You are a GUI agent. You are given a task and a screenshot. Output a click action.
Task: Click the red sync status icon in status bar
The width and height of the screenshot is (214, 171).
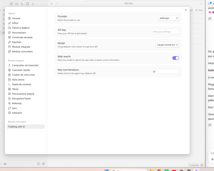[x=202, y=165]
